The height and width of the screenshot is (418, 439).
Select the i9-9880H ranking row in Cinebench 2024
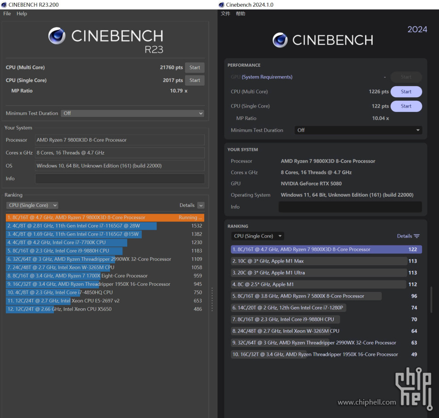326,319
